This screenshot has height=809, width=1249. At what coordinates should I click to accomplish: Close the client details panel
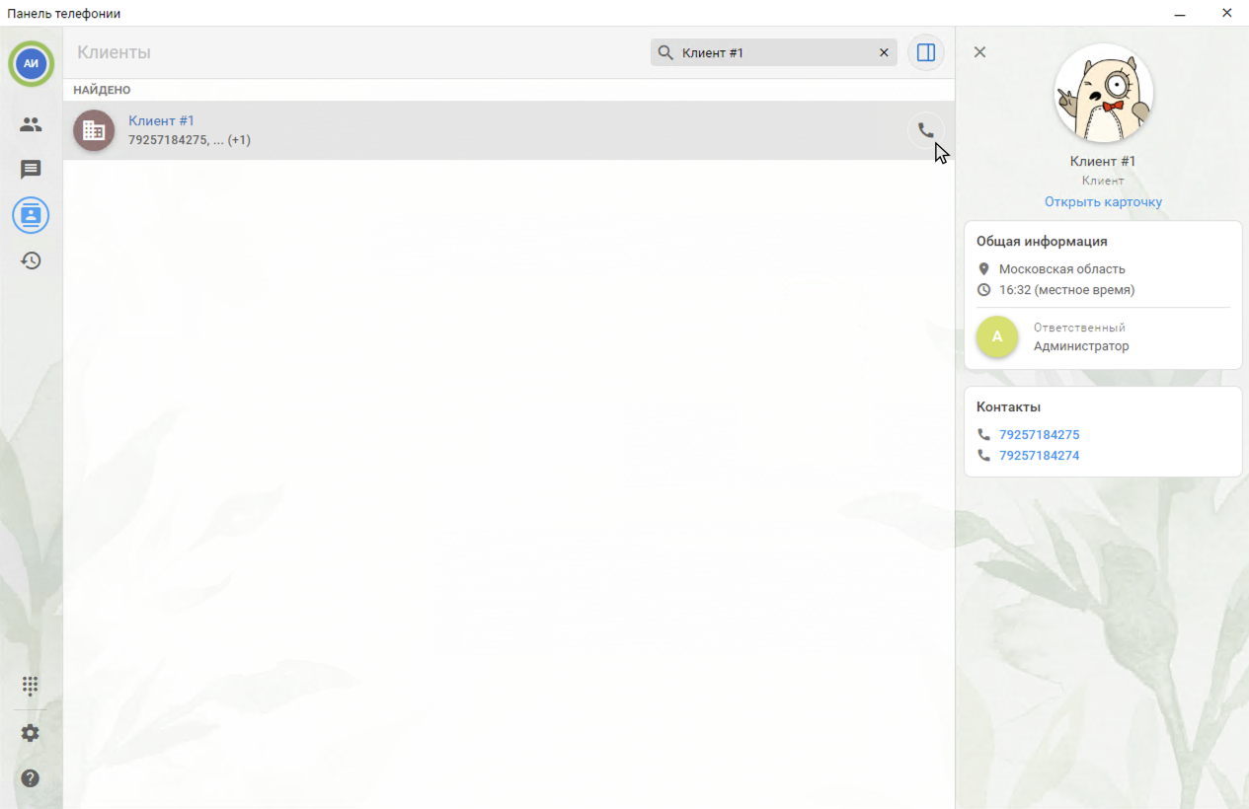point(979,52)
